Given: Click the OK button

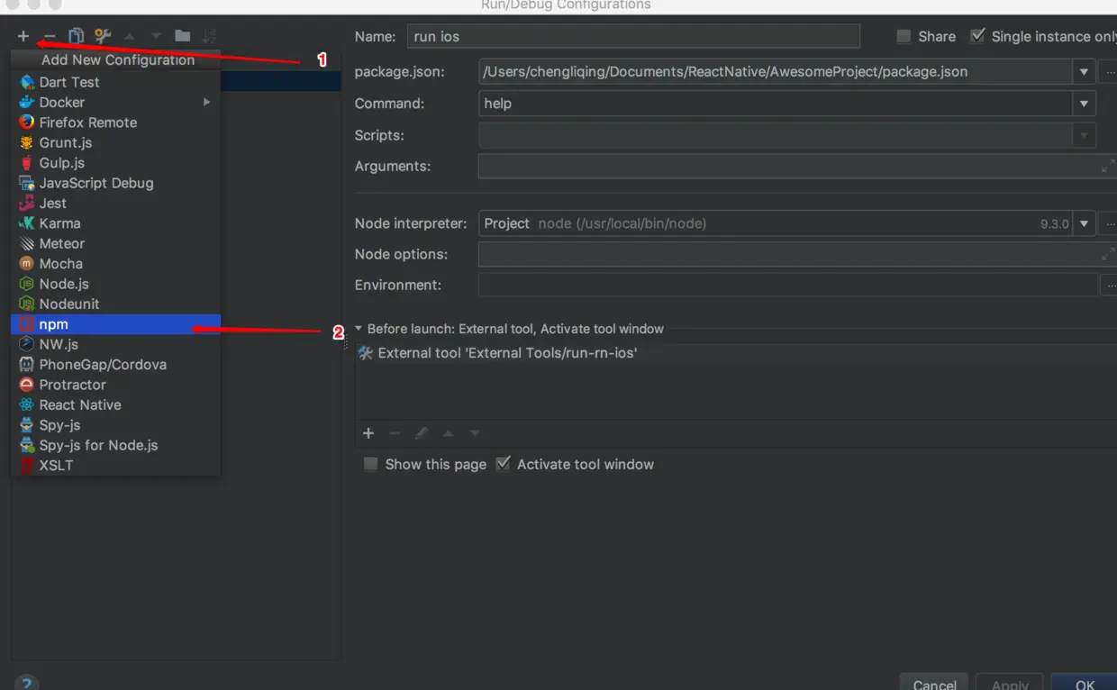Looking at the screenshot, I should [x=1085, y=684].
